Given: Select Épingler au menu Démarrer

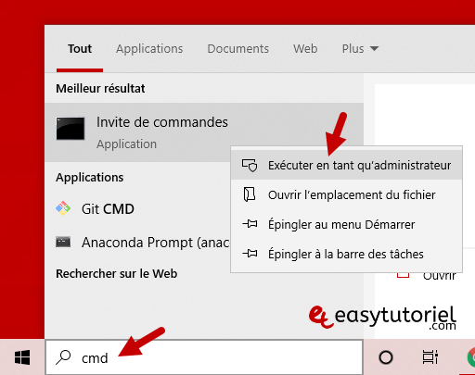Looking at the screenshot, I should (x=347, y=224).
